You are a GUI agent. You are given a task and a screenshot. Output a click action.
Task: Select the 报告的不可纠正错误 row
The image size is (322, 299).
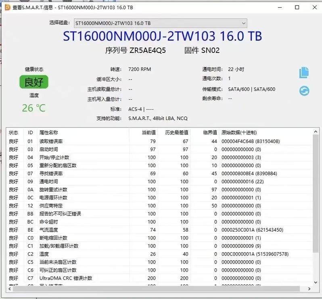pyautogui.click(x=159, y=214)
